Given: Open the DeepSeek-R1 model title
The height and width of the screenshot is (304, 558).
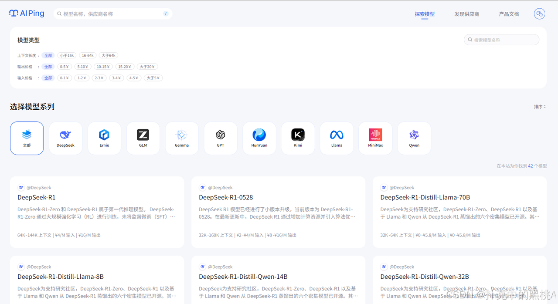Looking at the screenshot, I should (37, 197).
